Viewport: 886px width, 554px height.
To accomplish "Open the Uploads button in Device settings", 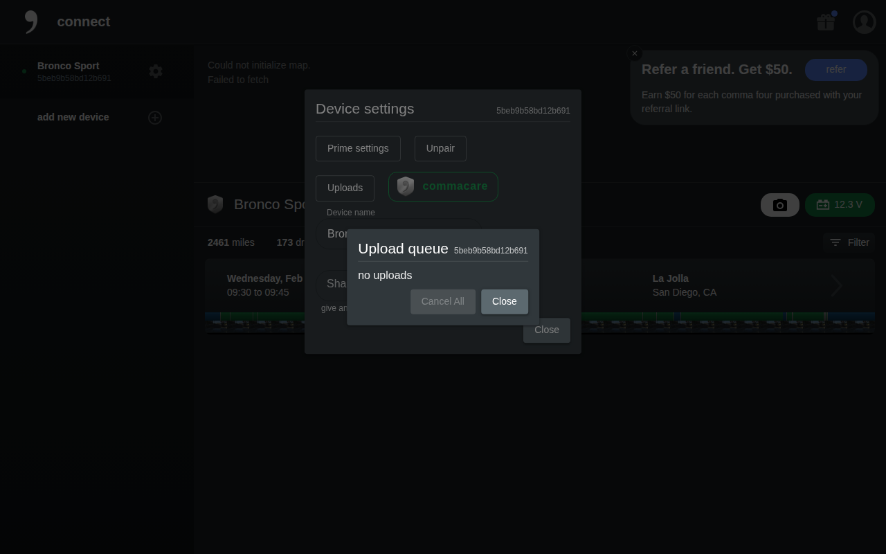I will click(345, 188).
